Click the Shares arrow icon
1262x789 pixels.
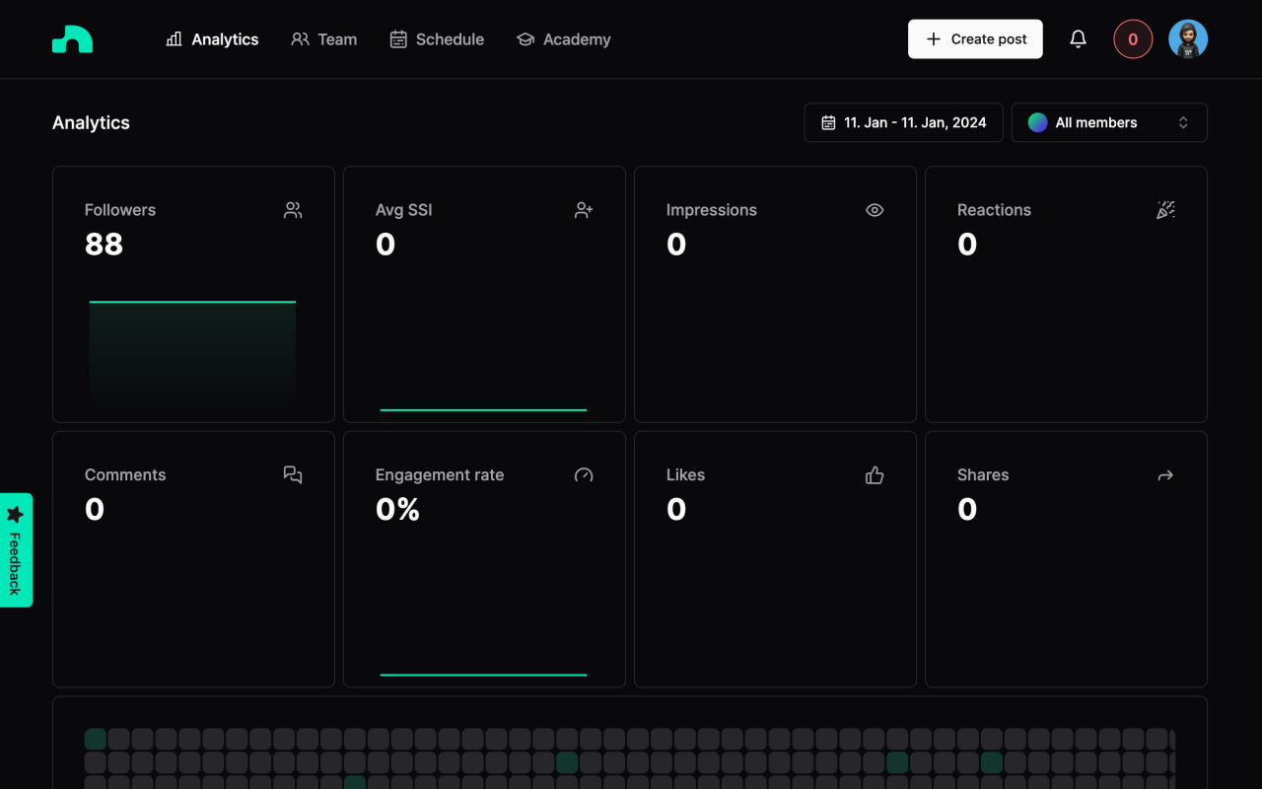1164,475
